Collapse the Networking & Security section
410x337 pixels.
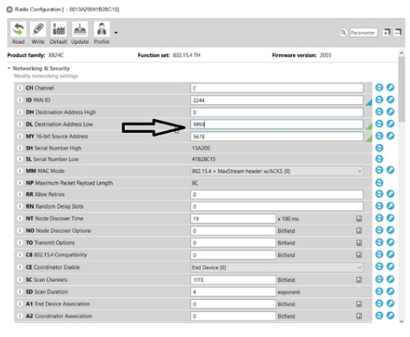[x=9, y=68]
